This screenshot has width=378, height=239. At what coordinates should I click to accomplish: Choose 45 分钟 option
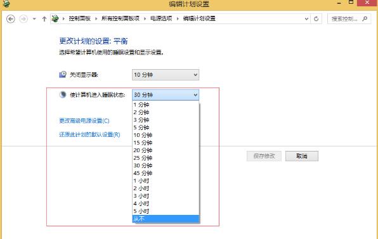pyautogui.click(x=166, y=173)
